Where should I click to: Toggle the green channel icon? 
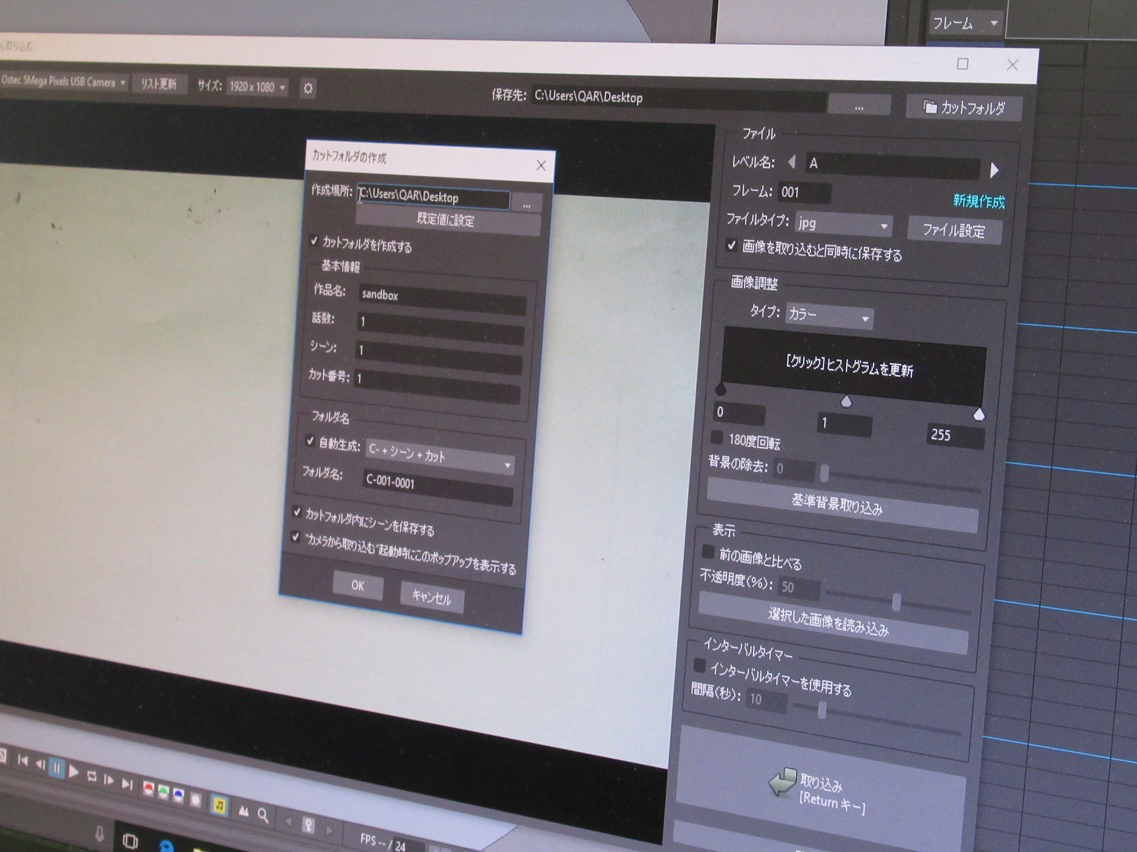coord(163,793)
